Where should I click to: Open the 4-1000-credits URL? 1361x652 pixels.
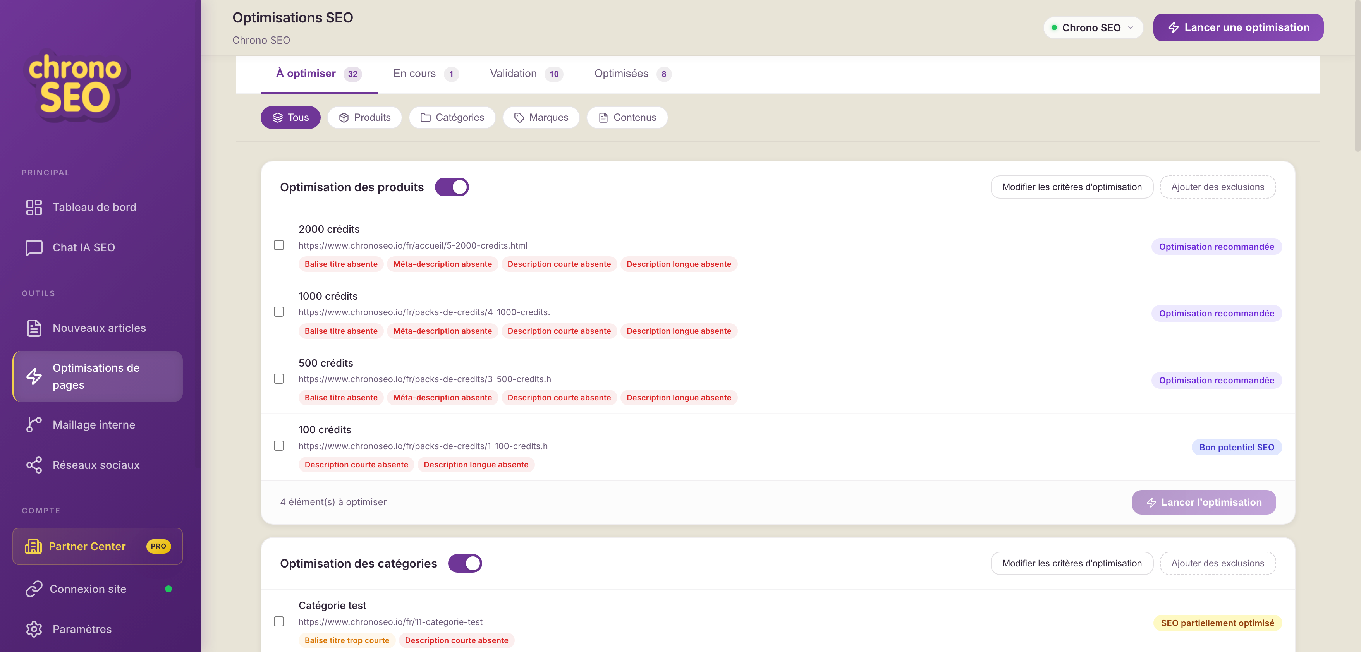(424, 312)
